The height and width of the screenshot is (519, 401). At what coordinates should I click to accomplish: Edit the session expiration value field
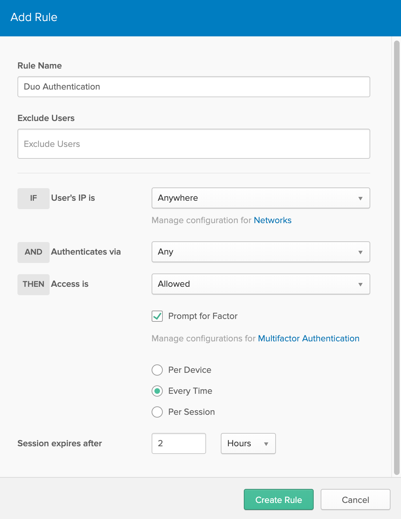coord(178,443)
